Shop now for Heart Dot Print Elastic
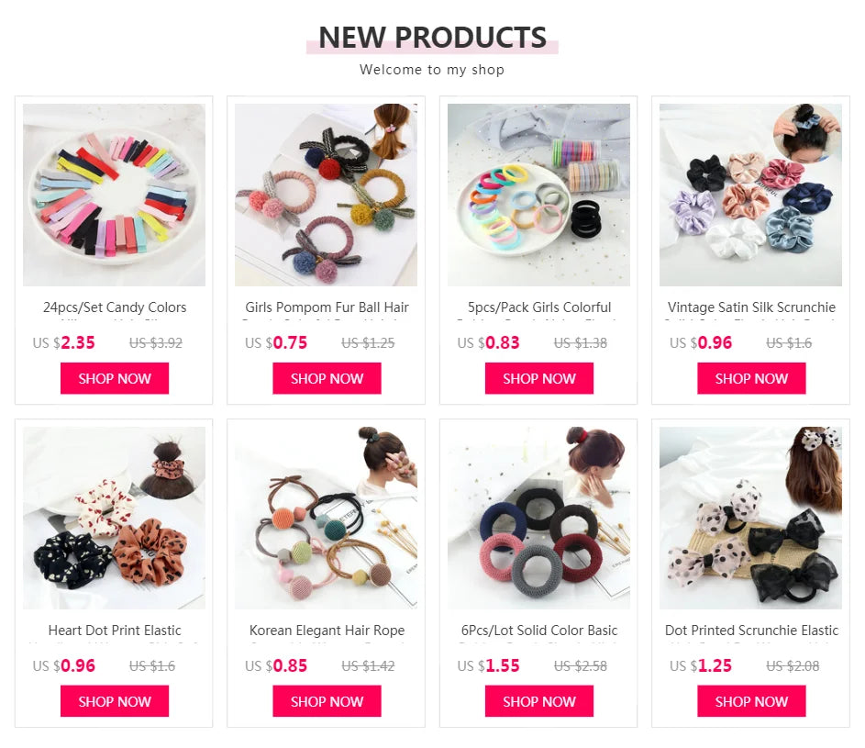This screenshot has height=748, width=865. coord(115,701)
